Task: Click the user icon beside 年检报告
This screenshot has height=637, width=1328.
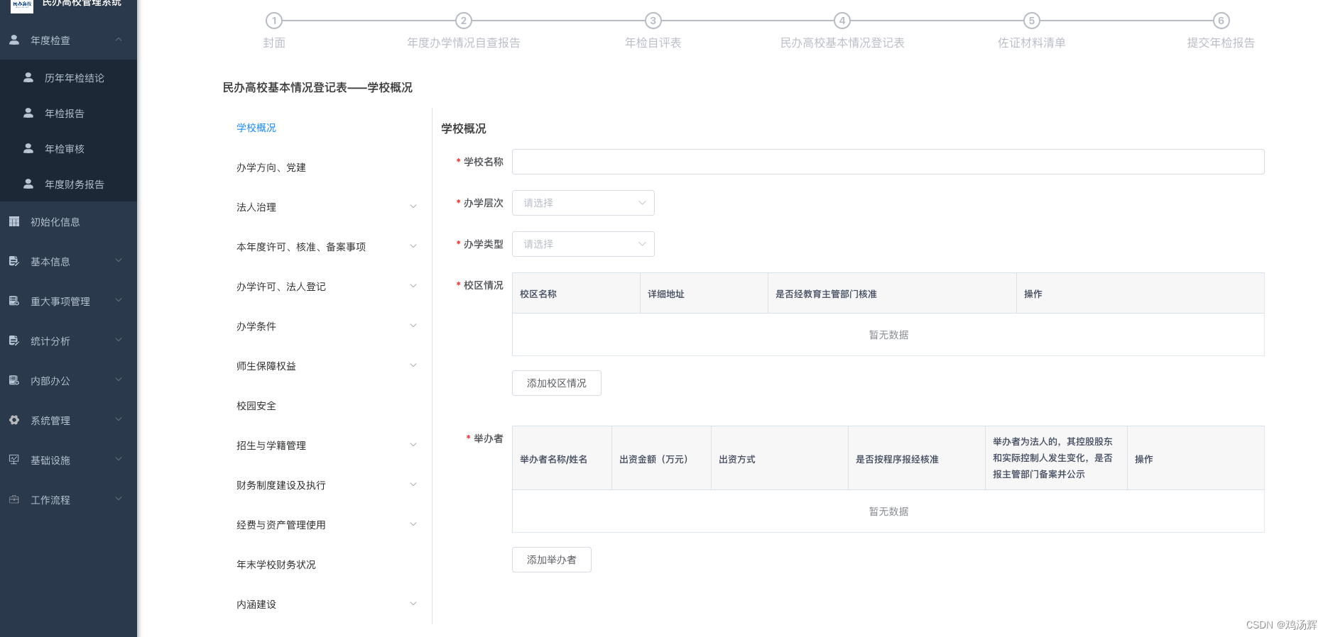Action: (x=28, y=113)
